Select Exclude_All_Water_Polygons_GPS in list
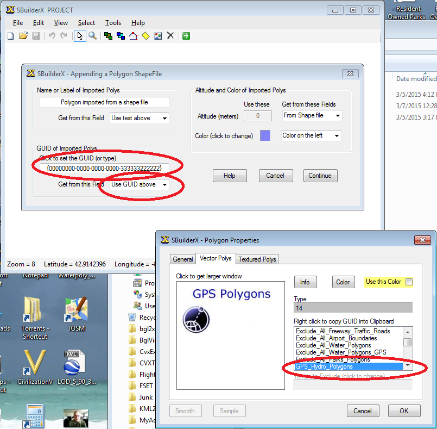This screenshot has height=429, width=437. tap(341, 352)
